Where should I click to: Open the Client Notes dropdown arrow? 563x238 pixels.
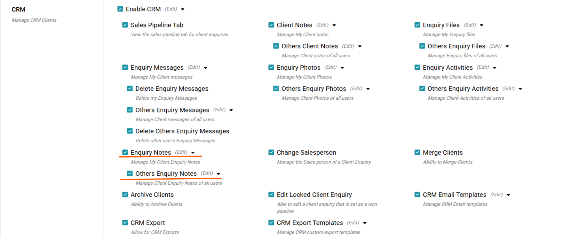coord(334,25)
